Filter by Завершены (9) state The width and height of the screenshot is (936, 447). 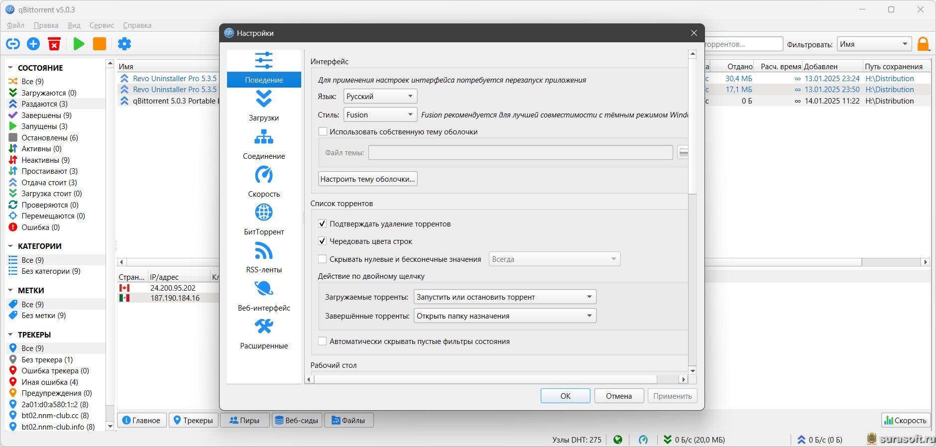[47, 115]
